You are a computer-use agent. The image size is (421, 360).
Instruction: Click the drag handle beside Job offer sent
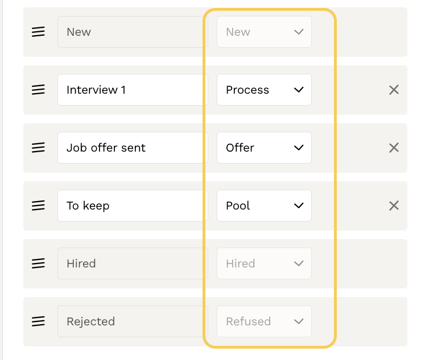(x=38, y=148)
